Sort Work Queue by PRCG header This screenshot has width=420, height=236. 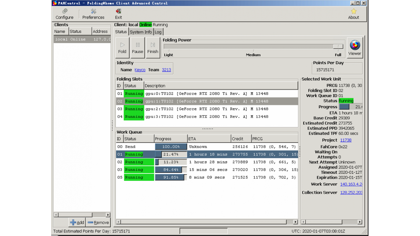pyautogui.click(x=275, y=139)
